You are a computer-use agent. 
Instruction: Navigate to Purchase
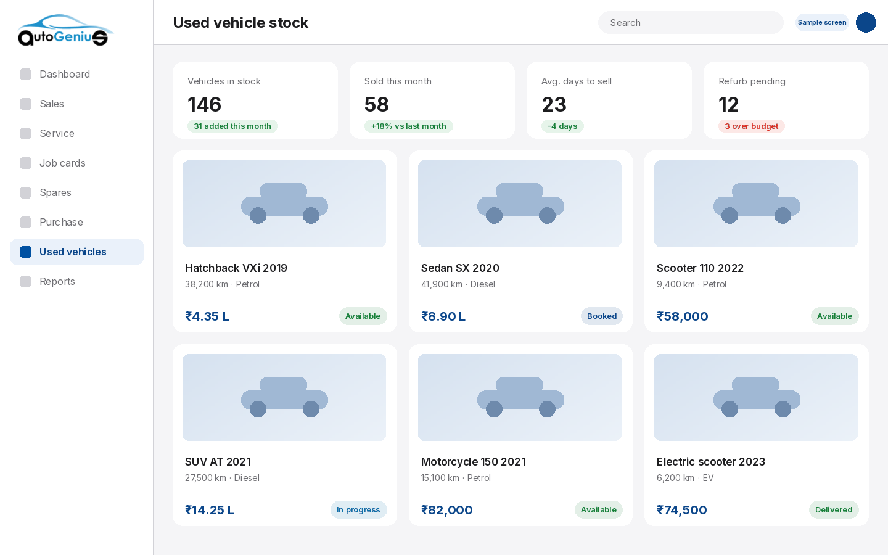click(76, 222)
